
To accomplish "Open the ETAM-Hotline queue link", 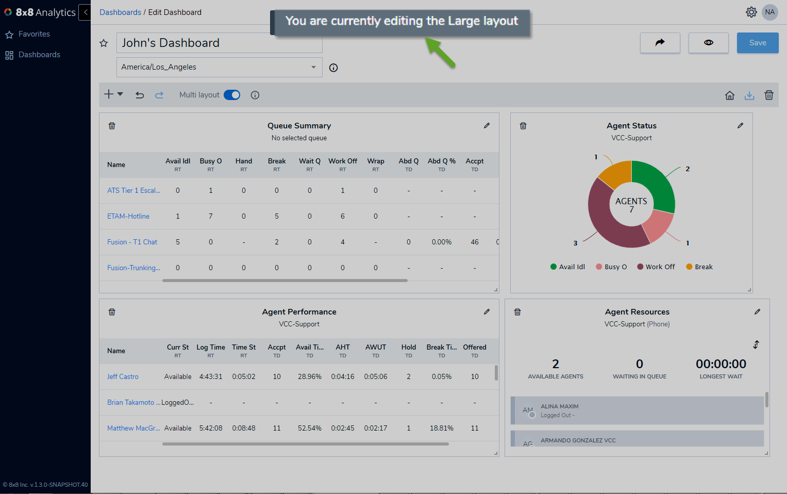I will click(128, 216).
